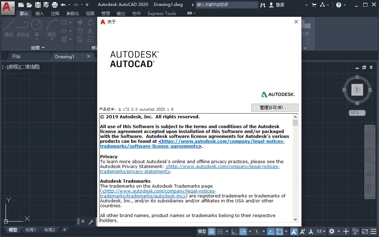Click the Plot printer icon

coord(55,5)
